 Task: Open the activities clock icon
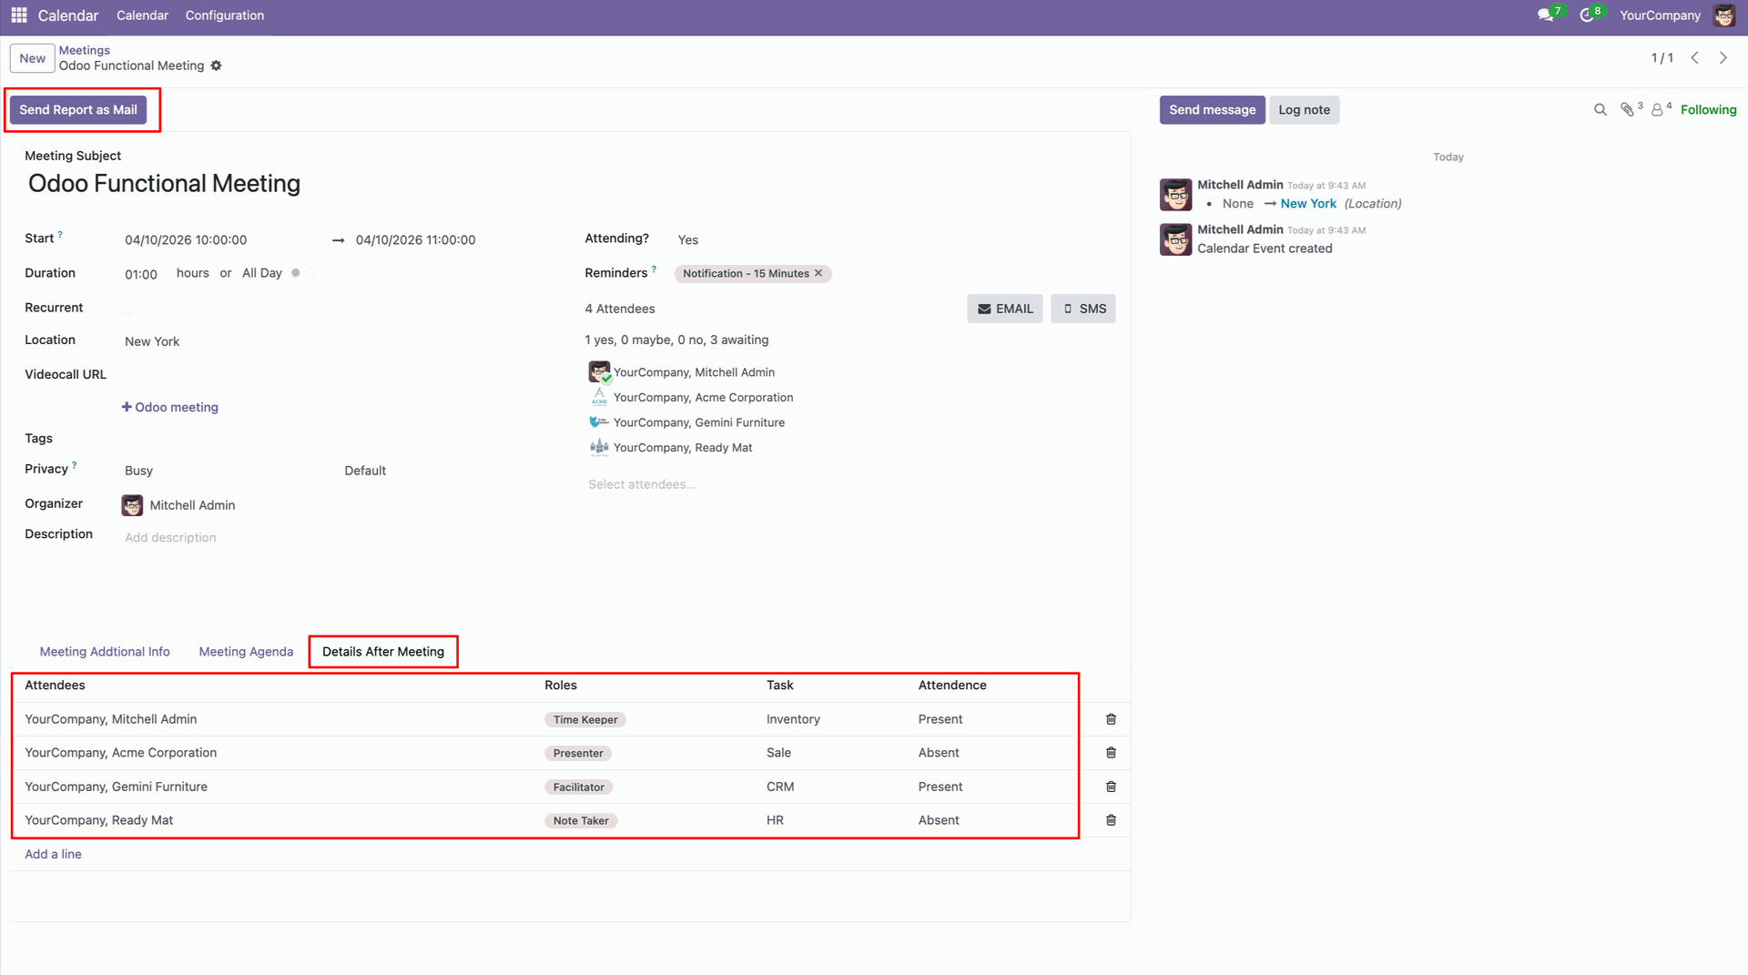[1587, 15]
